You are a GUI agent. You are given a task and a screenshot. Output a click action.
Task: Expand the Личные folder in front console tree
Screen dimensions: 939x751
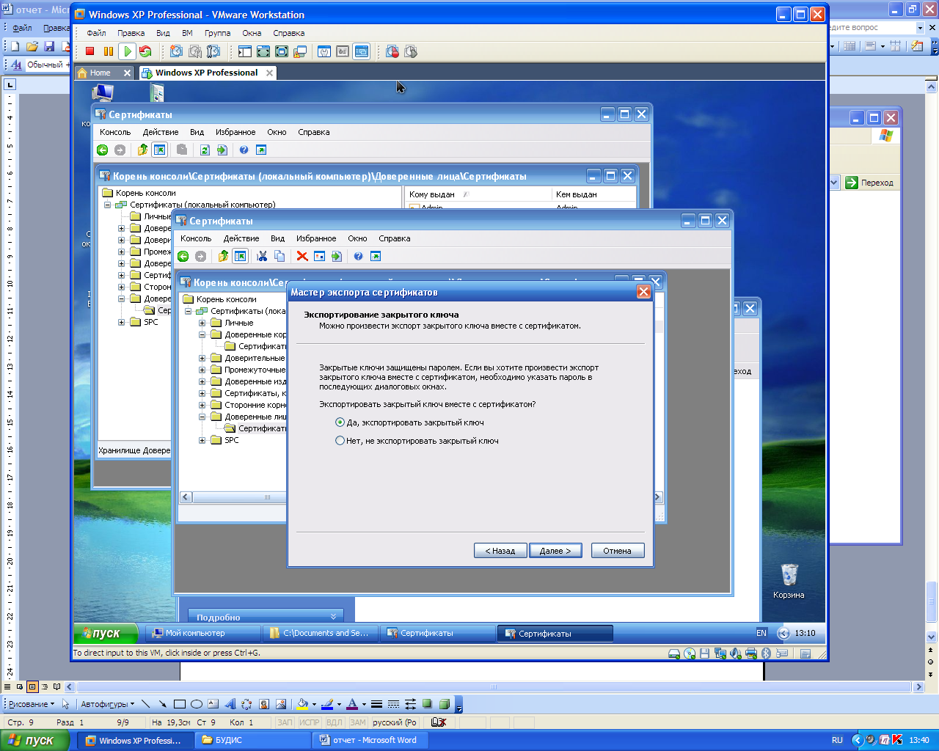tap(202, 323)
